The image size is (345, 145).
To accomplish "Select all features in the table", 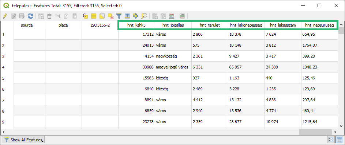I will 94,16.
